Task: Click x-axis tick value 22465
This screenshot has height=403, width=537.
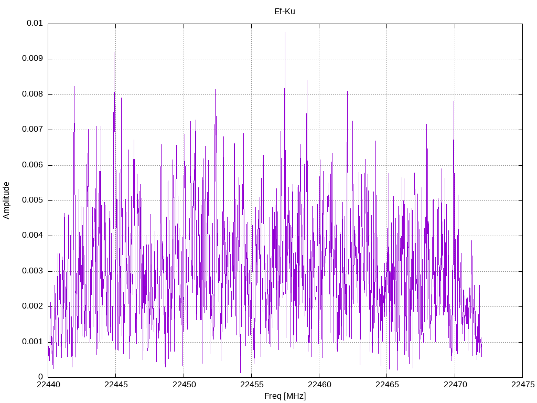Action: pyautogui.click(x=388, y=385)
